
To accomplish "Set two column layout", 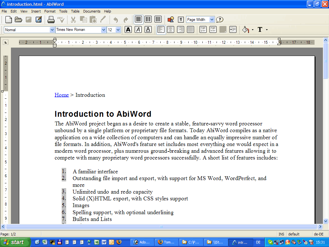I will (x=148, y=19).
